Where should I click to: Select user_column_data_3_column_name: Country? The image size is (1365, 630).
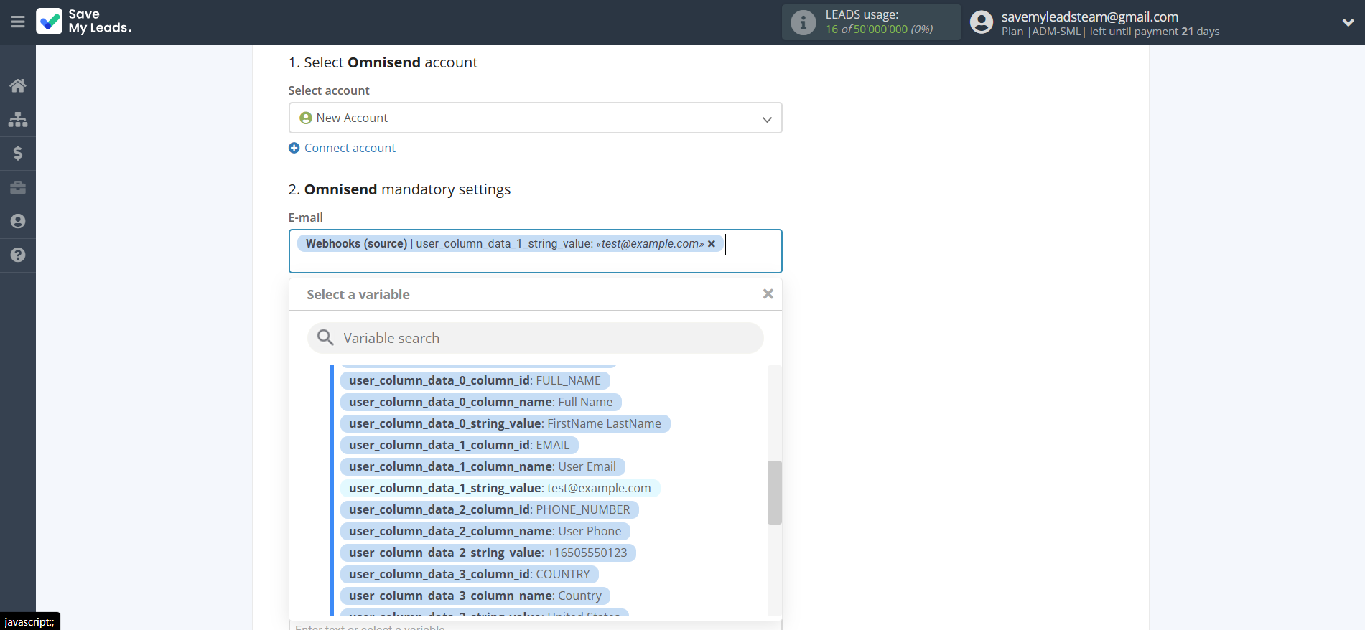(x=475, y=596)
